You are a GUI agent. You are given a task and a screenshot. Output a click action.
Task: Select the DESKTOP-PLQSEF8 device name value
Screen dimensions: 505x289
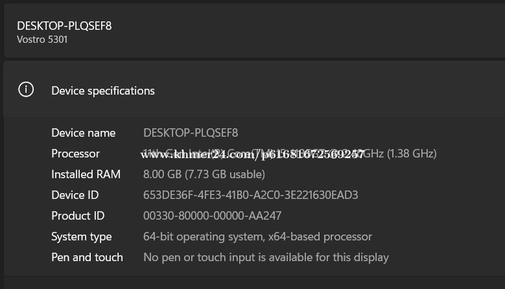point(191,133)
